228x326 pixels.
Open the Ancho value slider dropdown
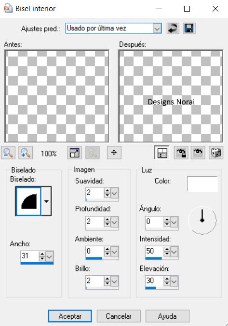coord(49,256)
